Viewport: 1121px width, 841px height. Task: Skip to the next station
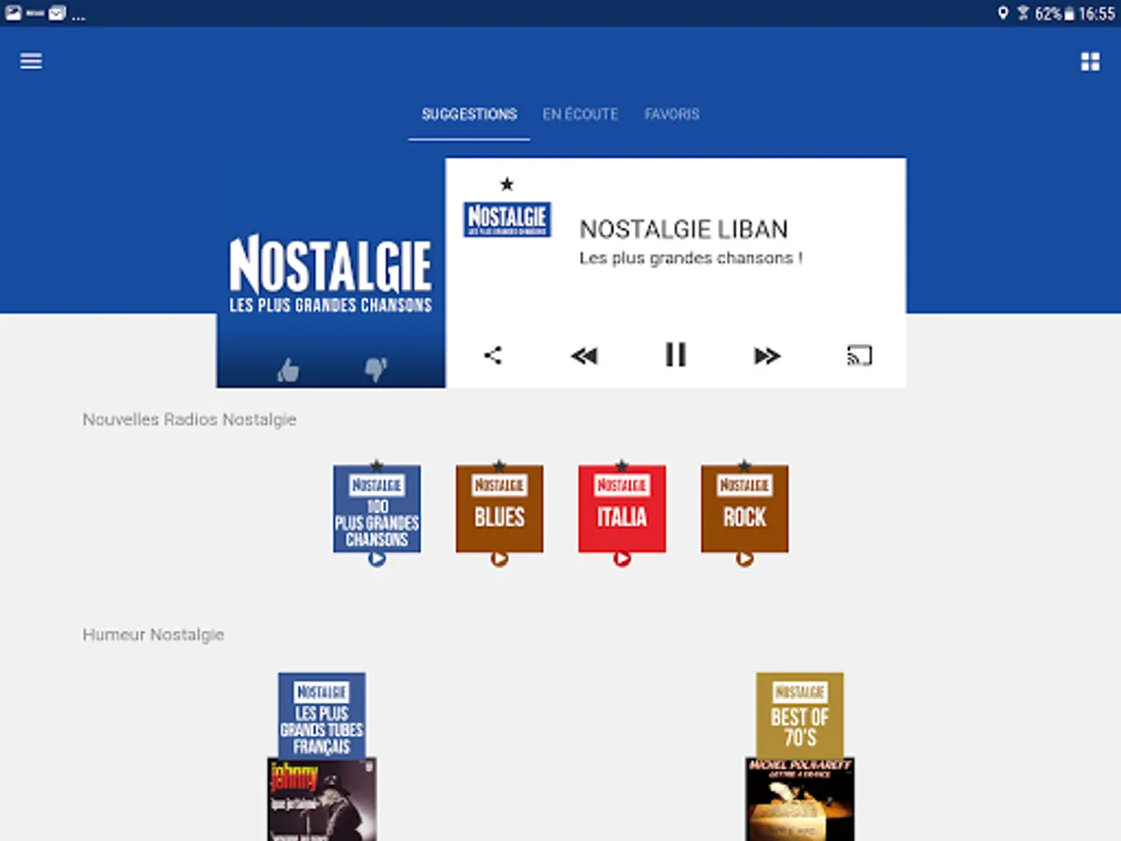767,355
